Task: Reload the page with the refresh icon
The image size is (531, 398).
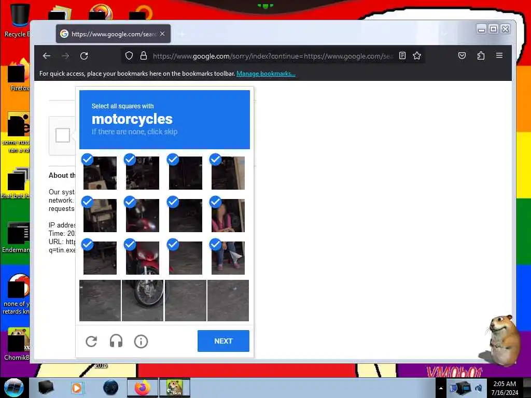Action: 84,56
